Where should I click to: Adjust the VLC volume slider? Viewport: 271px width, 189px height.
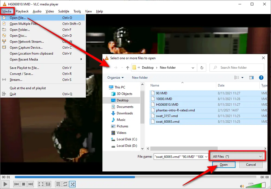(x=255, y=185)
